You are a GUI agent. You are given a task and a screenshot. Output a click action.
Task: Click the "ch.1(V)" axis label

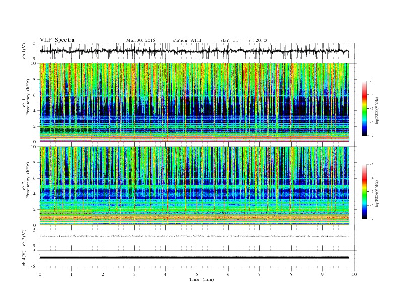point(24,51)
